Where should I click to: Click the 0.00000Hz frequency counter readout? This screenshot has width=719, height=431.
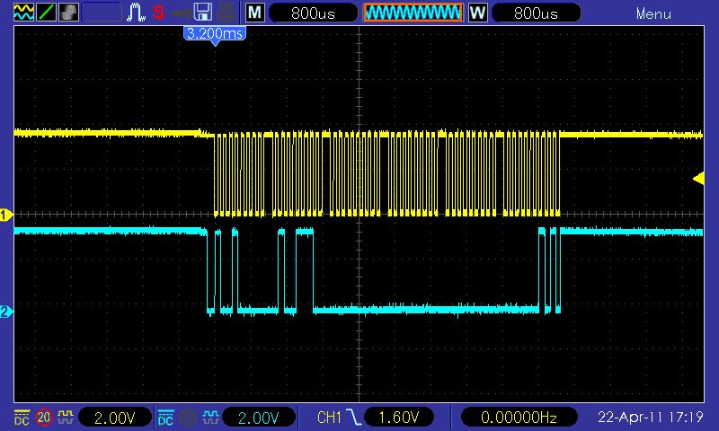(x=519, y=418)
